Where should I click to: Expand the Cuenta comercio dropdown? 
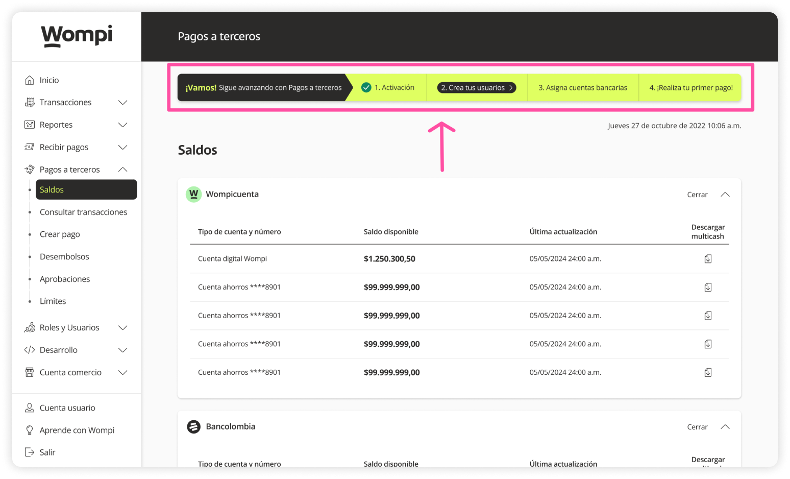pyautogui.click(x=122, y=372)
